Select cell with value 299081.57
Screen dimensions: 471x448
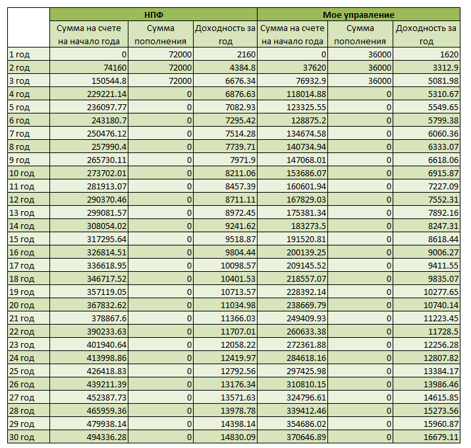89,212
